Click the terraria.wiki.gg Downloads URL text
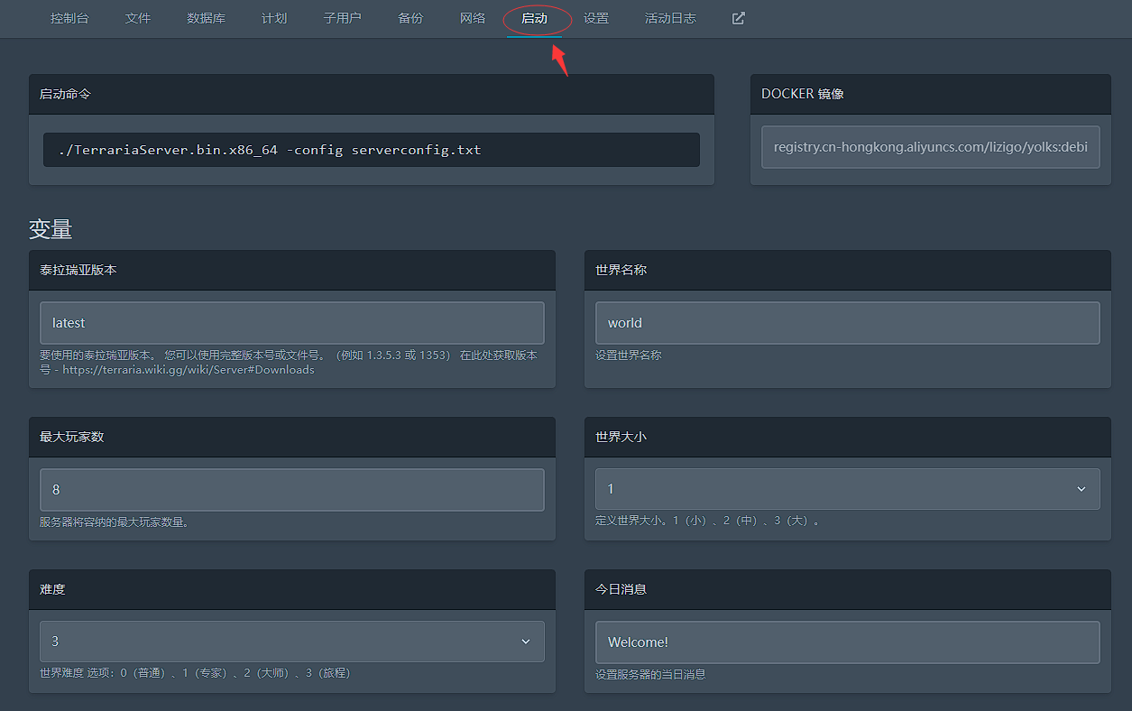Image resolution: width=1132 pixels, height=711 pixels. pos(189,370)
